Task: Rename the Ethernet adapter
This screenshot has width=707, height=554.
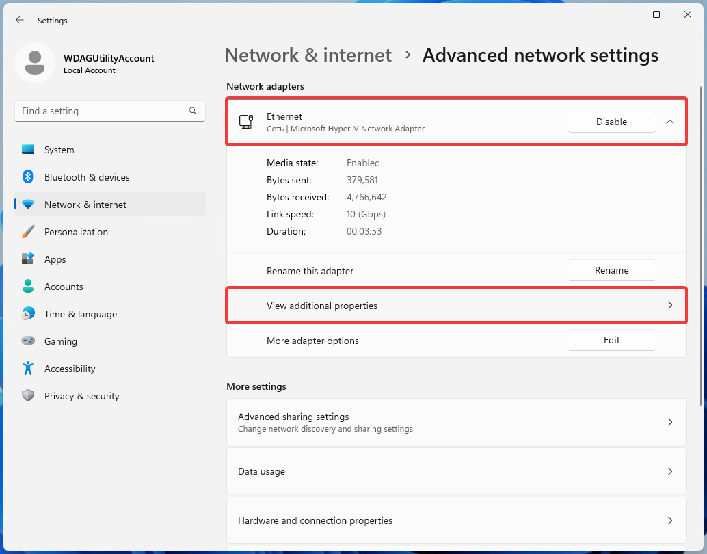Action: [611, 270]
